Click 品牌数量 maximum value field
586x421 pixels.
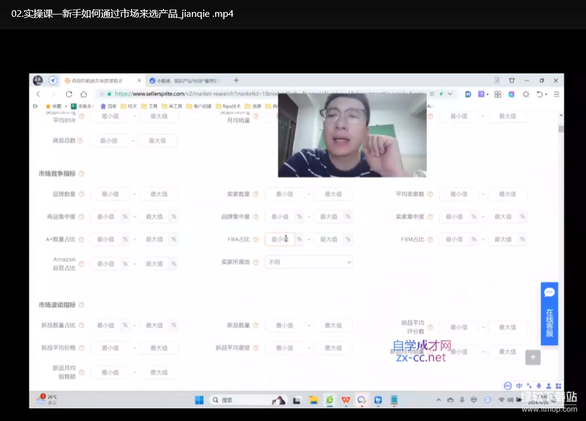[159, 194]
